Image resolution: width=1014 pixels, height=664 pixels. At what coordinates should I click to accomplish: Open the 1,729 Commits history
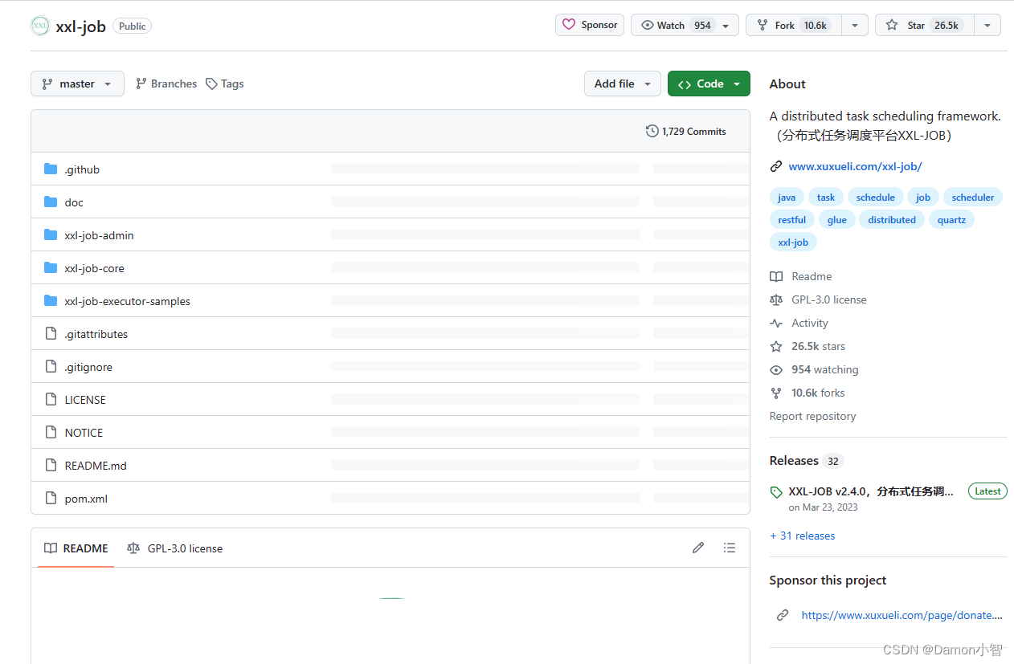click(x=686, y=131)
